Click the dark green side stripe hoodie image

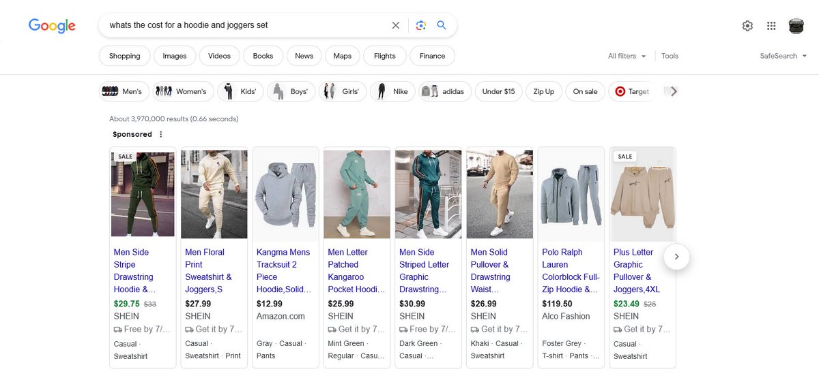pos(143,194)
